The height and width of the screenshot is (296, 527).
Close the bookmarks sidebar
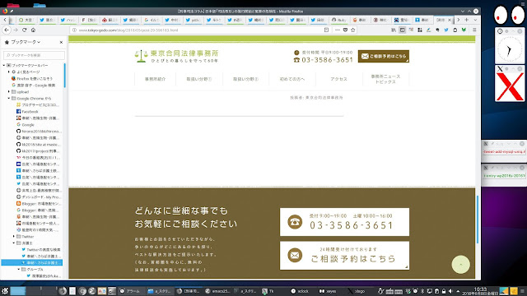(x=61, y=42)
